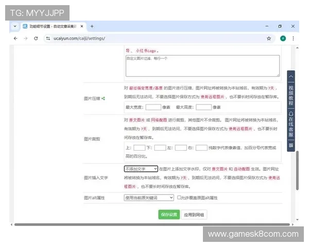Click the share icon next to 图片压缩
Screen dimensions: 309x247
point(104,98)
